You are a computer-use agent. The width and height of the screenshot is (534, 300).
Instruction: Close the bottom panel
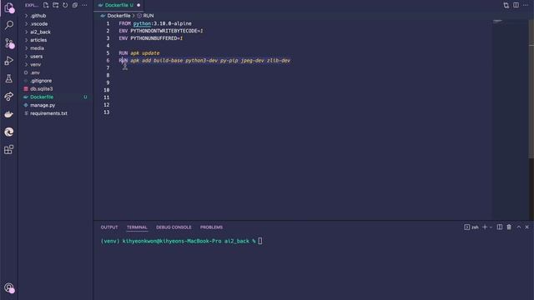(x=526, y=227)
